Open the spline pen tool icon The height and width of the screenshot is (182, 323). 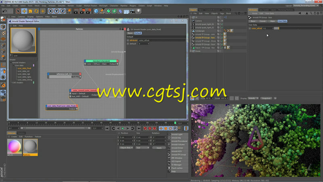point(102,11)
